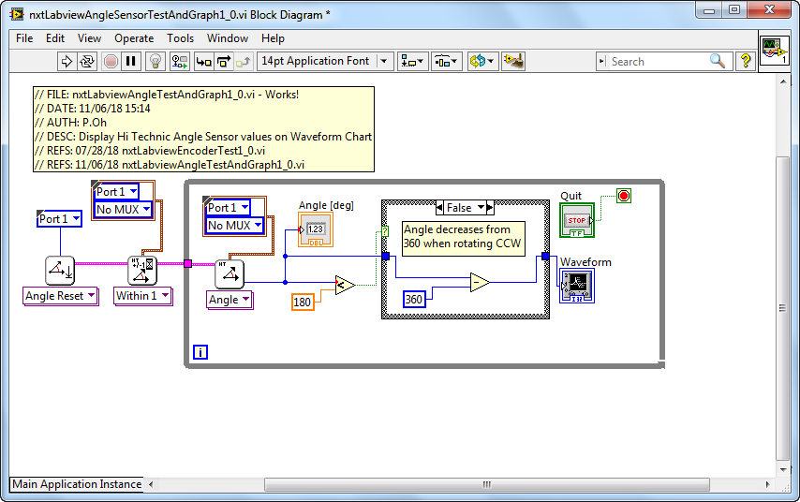The image size is (800, 502).
Task: Click the vertical scrollbar thumb
Action: [x=783, y=308]
